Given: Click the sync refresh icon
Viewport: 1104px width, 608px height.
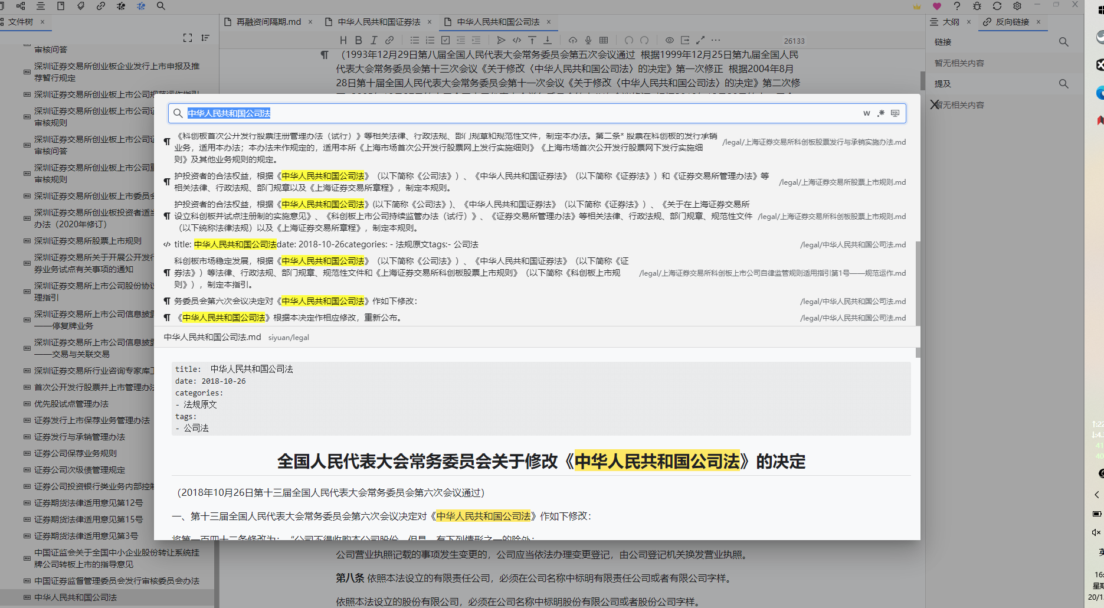Looking at the screenshot, I should click(997, 6).
